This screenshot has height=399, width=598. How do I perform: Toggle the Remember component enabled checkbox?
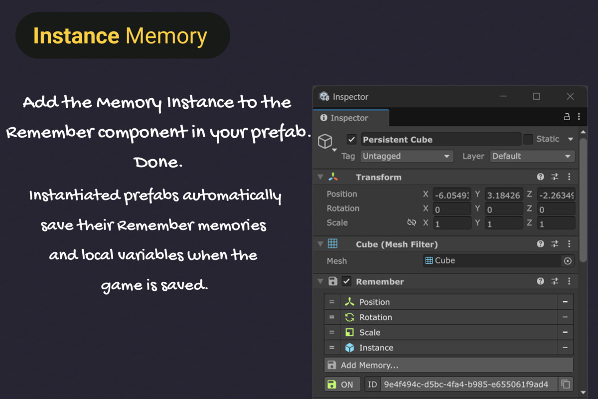[347, 281]
